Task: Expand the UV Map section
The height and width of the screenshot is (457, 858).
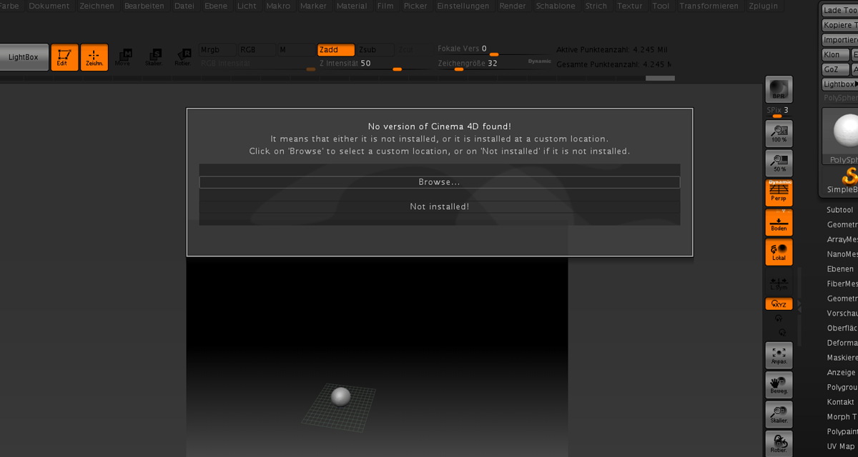Action: pos(841,447)
